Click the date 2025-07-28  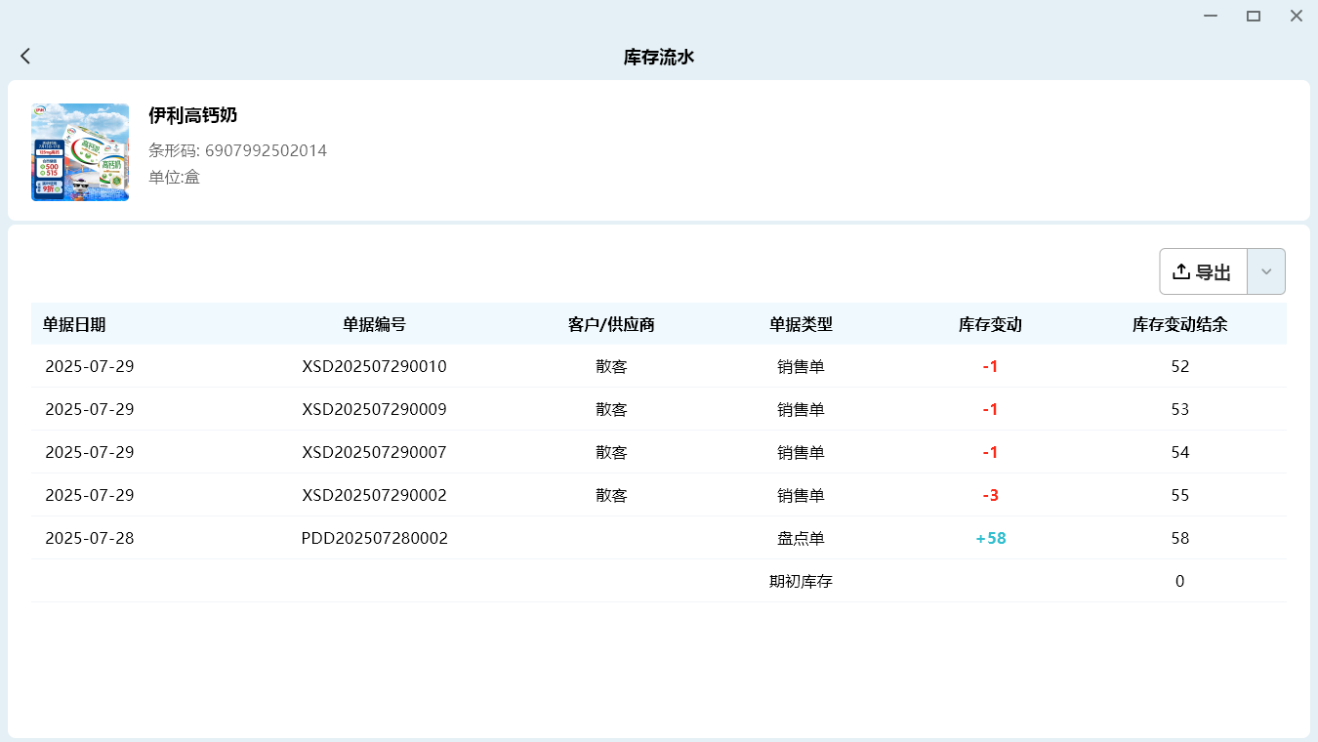(x=90, y=539)
